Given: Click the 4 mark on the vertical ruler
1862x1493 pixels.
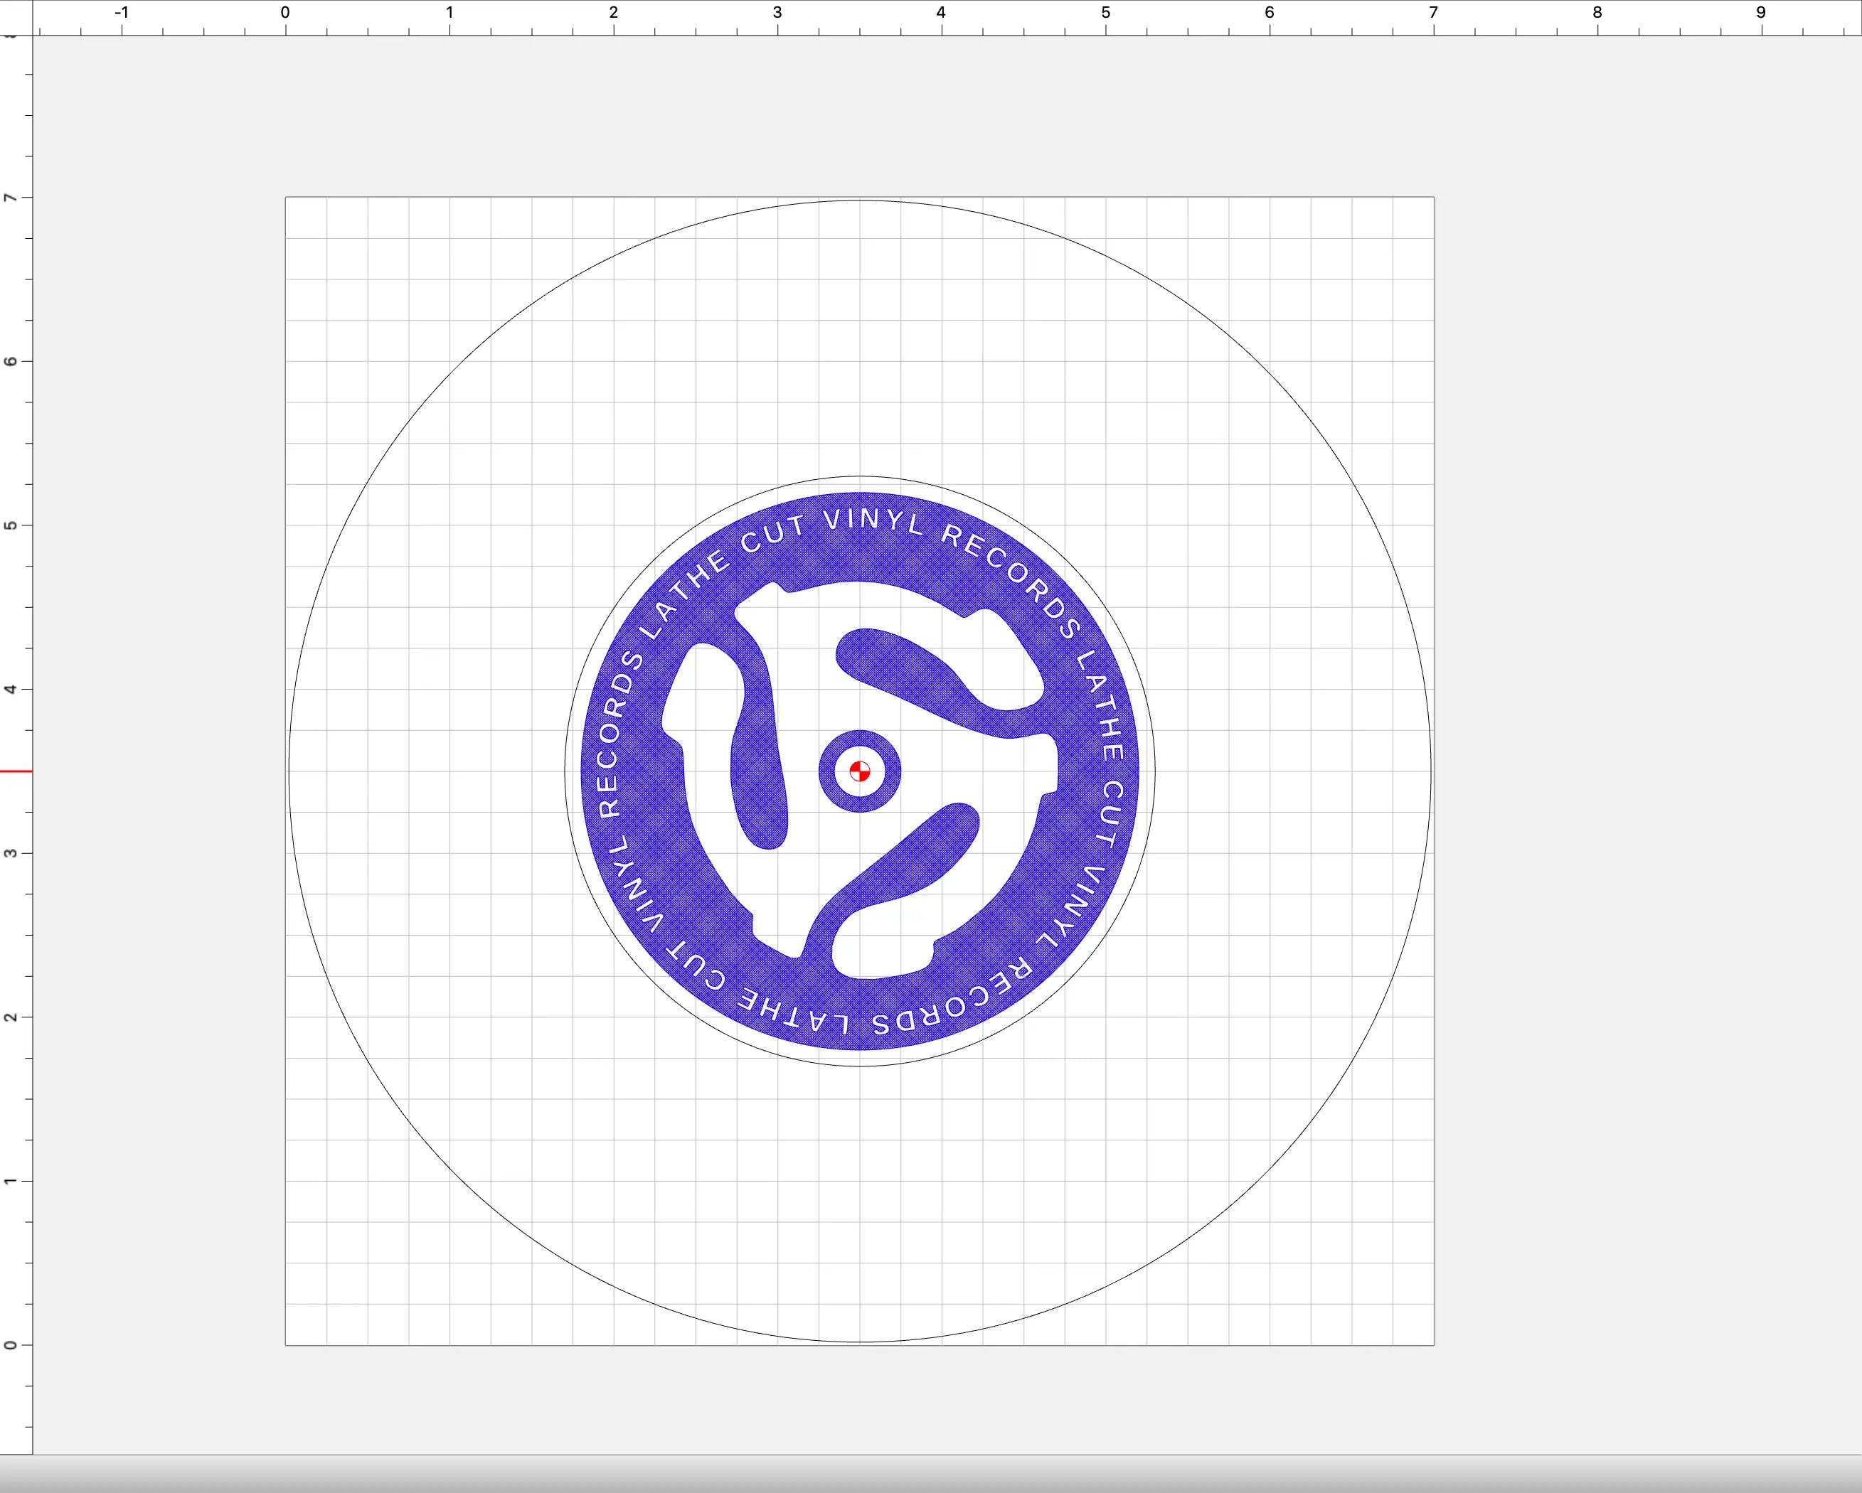Looking at the screenshot, I should pos(11,689).
